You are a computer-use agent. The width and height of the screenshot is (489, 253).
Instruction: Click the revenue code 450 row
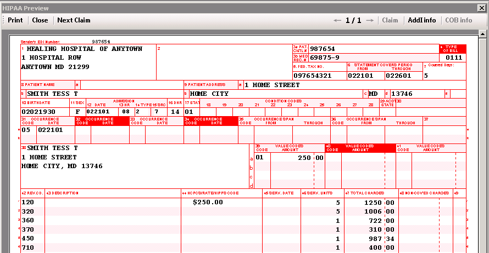pos(29,239)
